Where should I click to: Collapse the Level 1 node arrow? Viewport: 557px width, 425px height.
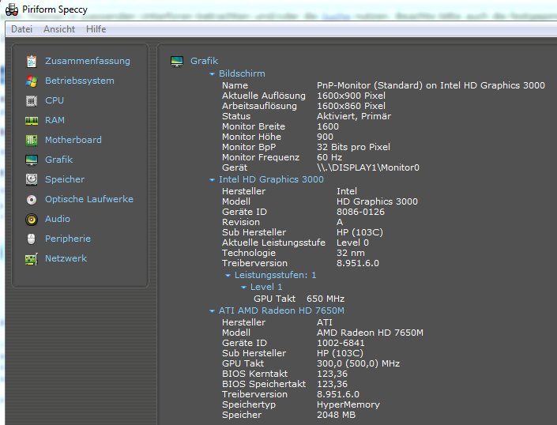coord(243,288)
